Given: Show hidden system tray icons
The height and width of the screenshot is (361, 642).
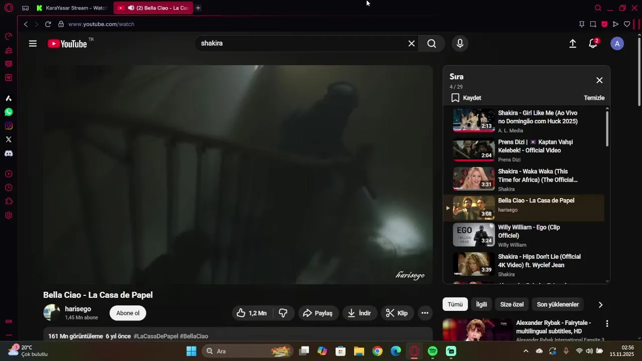Looking at the screenshot, I should pyautogui.click(x=526, y=351).
